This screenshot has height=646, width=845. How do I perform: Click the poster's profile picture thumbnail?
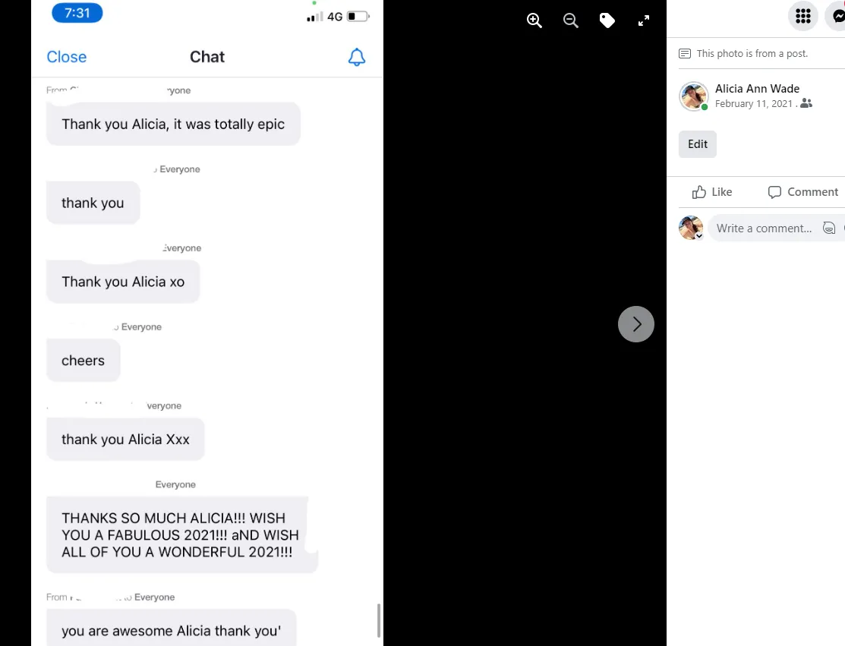click(x=694, y=96)
